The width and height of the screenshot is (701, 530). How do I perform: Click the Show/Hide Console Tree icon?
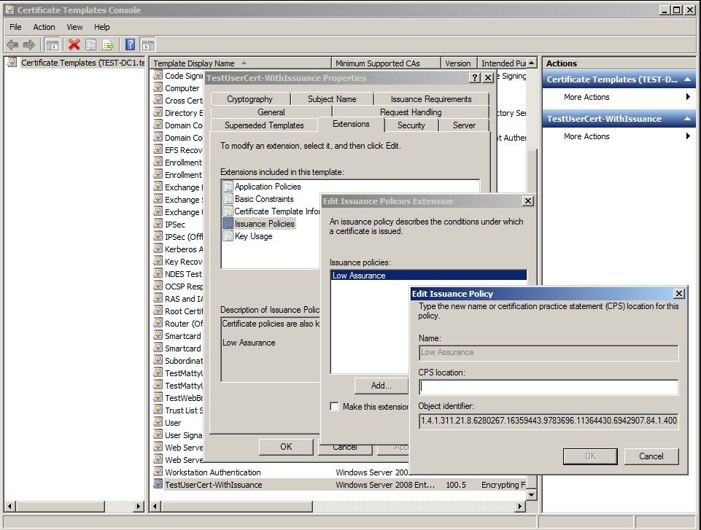coord(53,44)
